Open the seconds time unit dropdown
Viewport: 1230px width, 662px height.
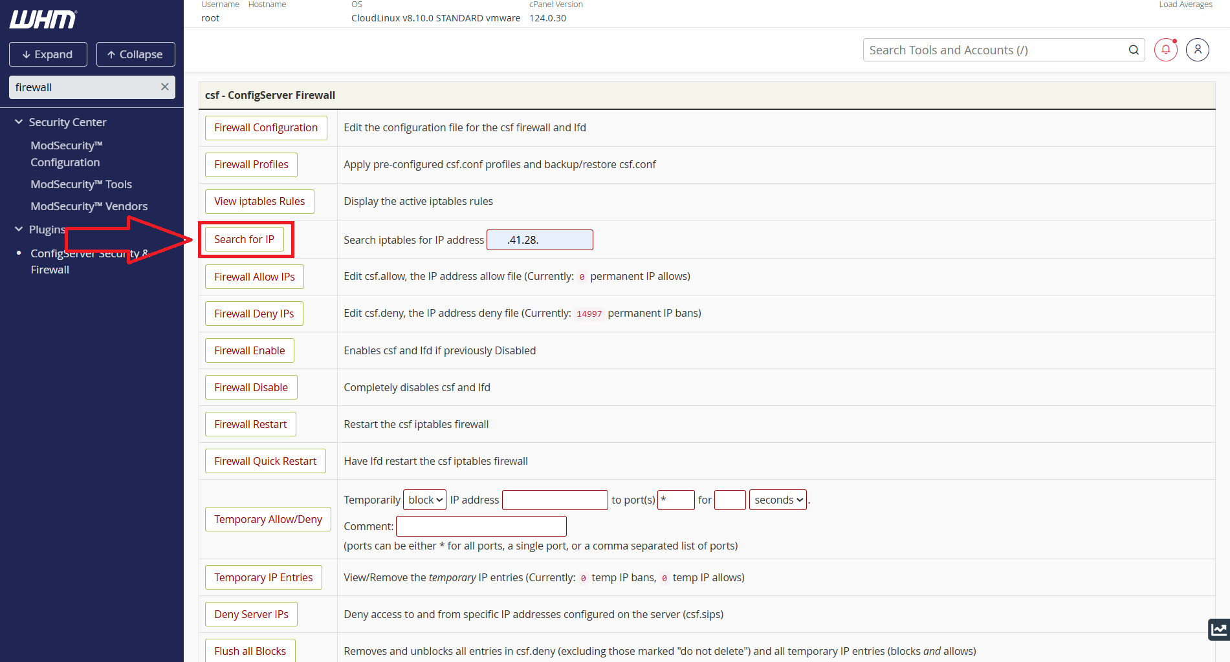coord(778,500)
